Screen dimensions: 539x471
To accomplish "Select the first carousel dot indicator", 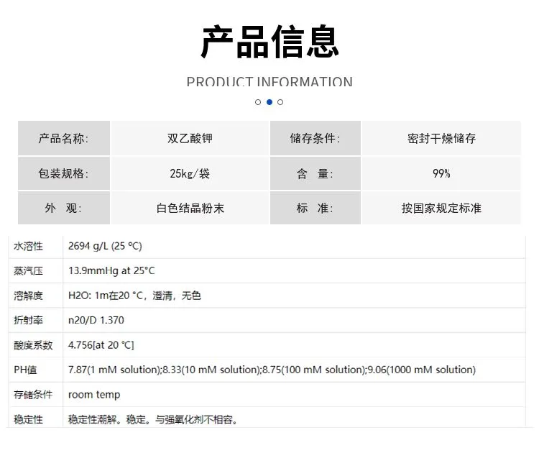I will click(x=258, y=102).
